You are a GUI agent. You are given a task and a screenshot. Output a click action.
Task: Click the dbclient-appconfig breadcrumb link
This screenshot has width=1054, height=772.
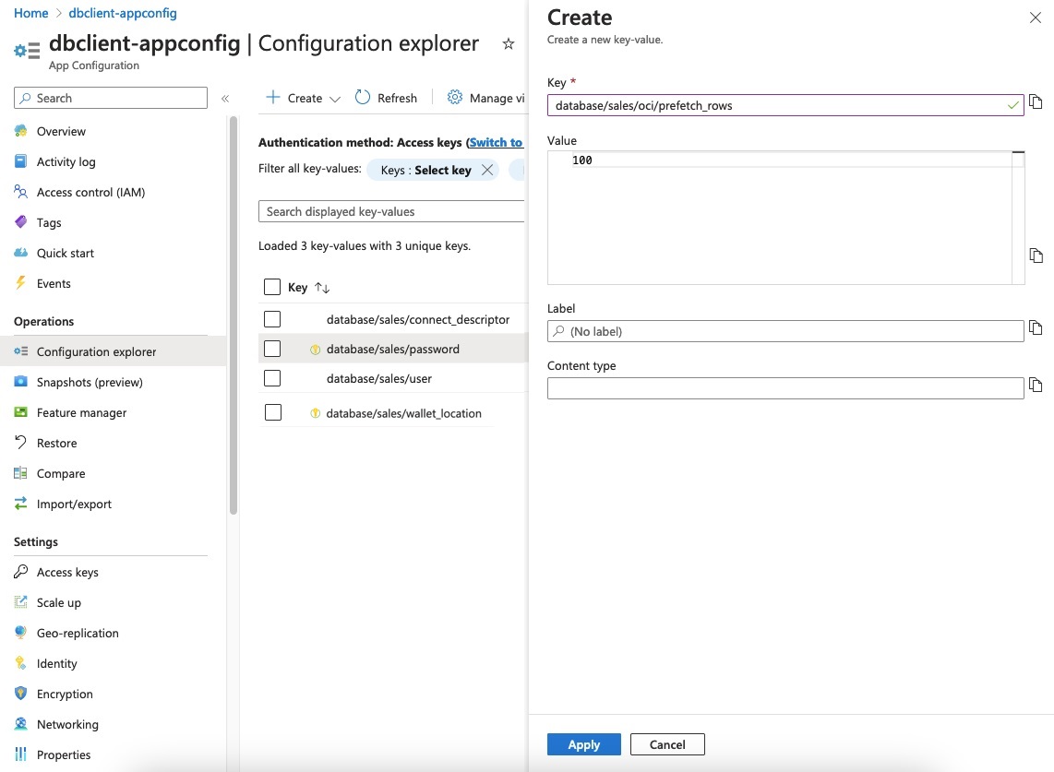coord(123,13)
